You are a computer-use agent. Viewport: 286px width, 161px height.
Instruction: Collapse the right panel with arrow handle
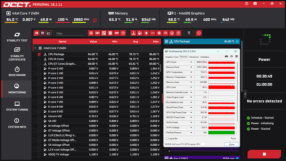pyautogui.click(x=245, y=94)
